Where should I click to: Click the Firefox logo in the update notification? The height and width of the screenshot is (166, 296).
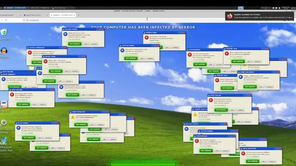tap(230, 16)
